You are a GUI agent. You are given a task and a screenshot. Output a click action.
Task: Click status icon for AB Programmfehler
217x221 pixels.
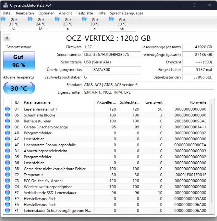[8, 133]
